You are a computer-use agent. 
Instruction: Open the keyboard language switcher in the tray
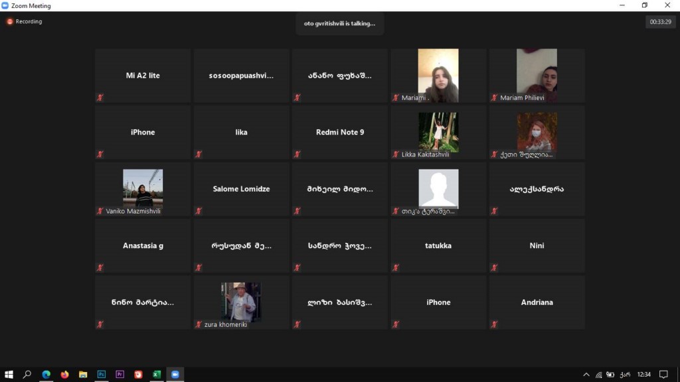pyautogui.click(x=624, y=375)
